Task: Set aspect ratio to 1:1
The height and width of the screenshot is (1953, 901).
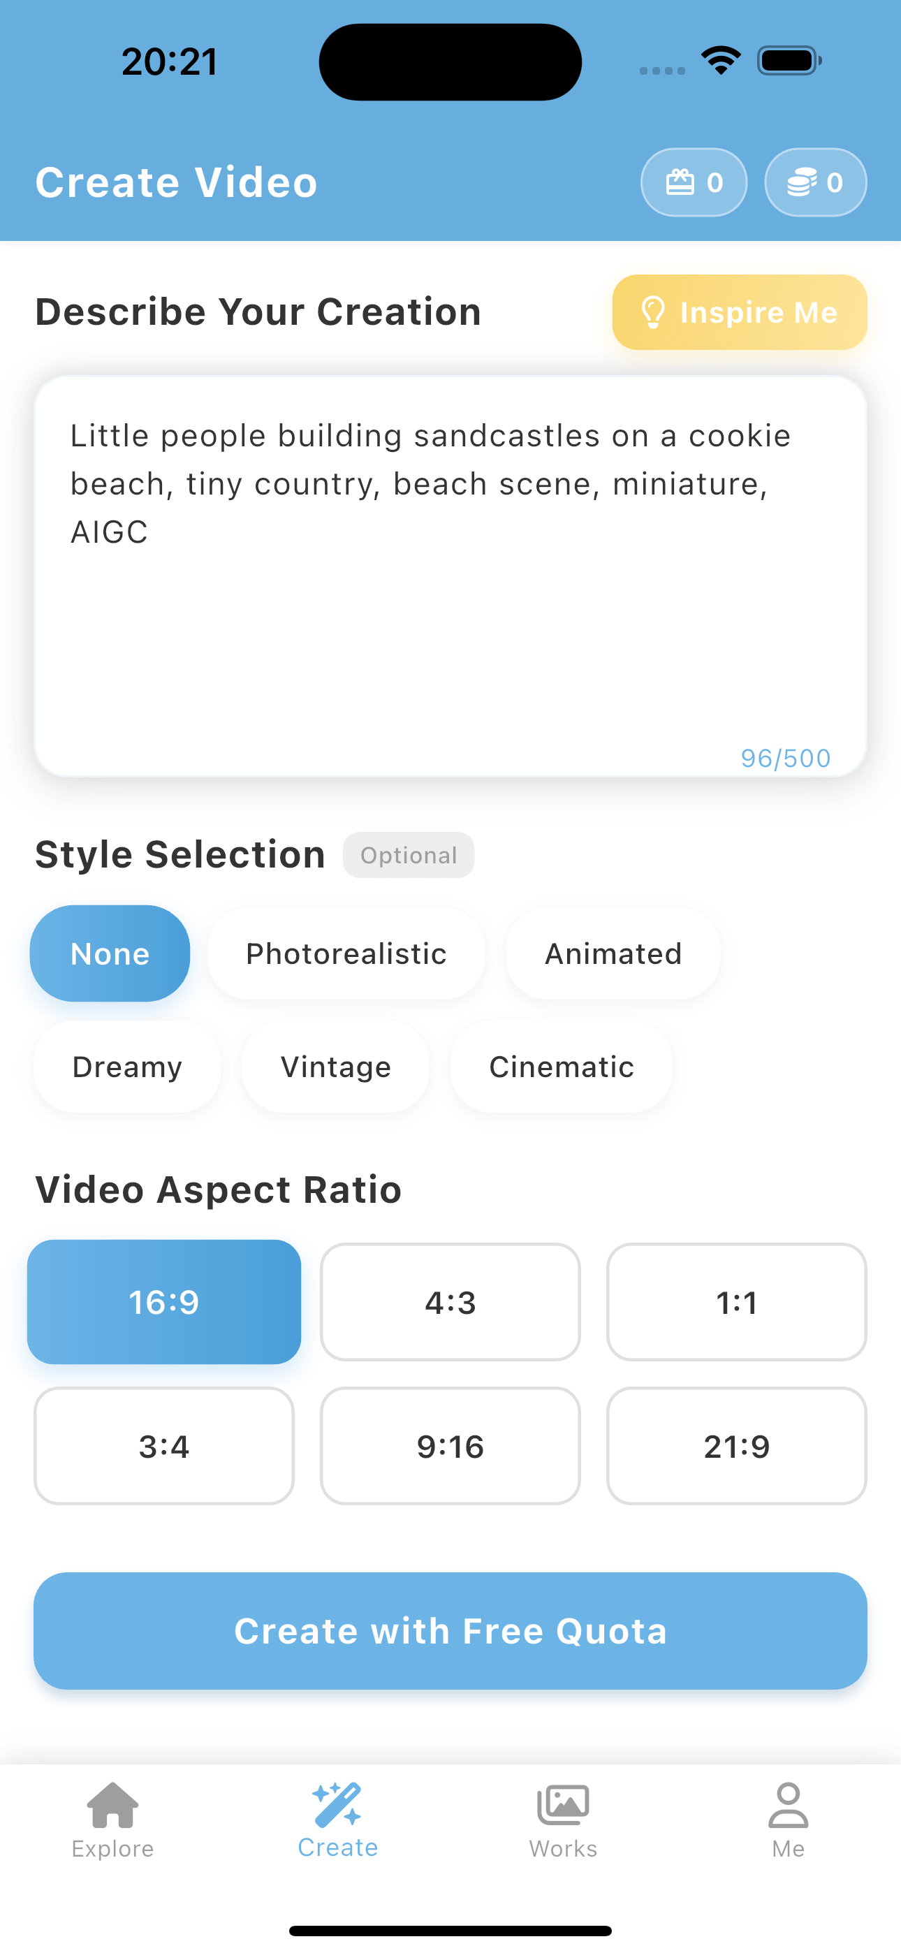Action: pyautogui.click(x=736, y=1302)
